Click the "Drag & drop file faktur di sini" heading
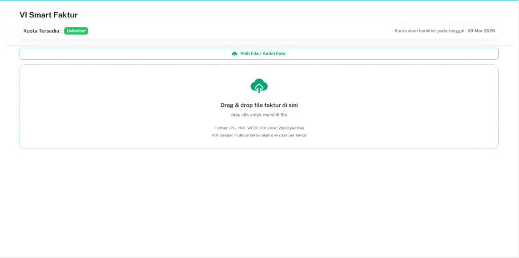This screenshot has height=258, width=519. click(x=259, y=105)
